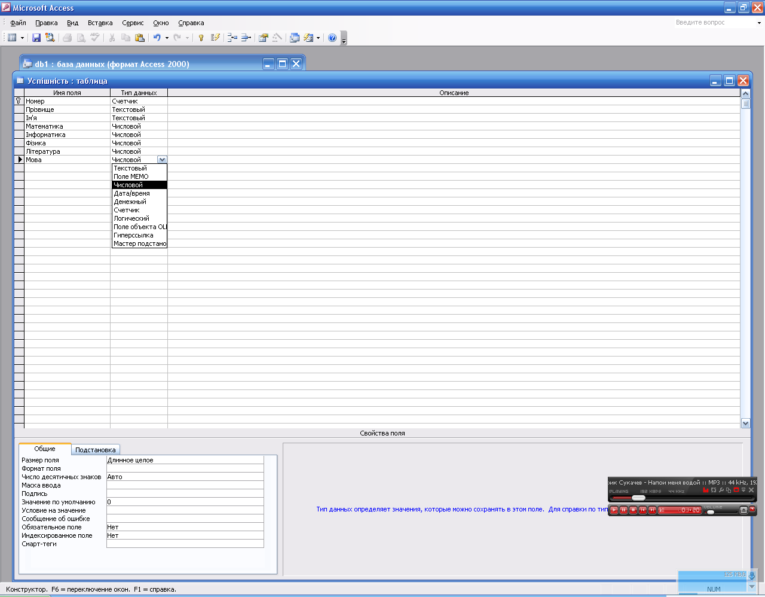Click the Undo arrow icon
The height and width of the screenshot is (597, 765).
click(157, 38)
